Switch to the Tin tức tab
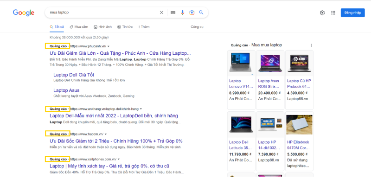Viewport: 371px width, 179px height. point(125,27)
